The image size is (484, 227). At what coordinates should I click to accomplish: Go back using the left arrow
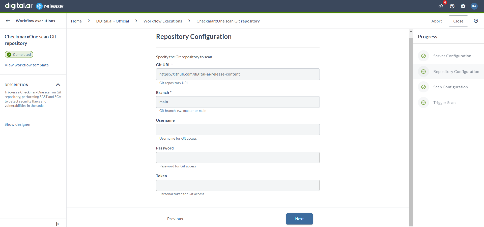click(8, 21)
